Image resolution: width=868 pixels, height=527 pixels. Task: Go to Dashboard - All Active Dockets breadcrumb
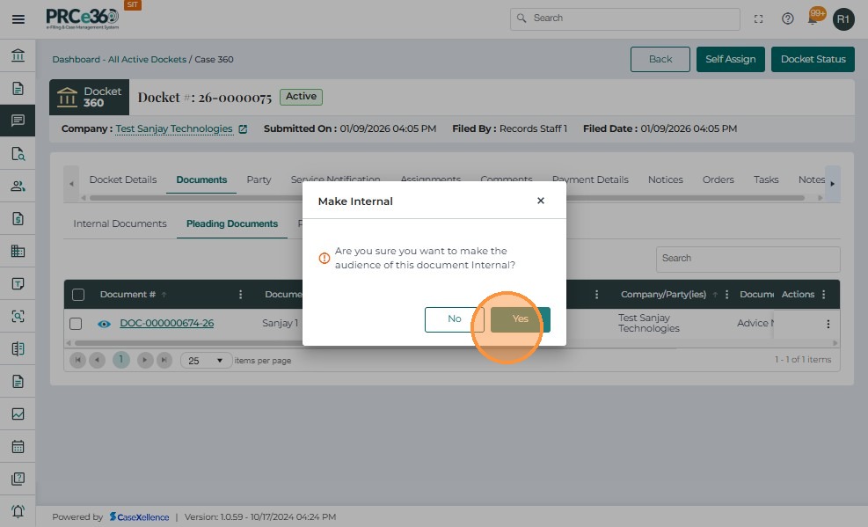[x=119, y=59]
